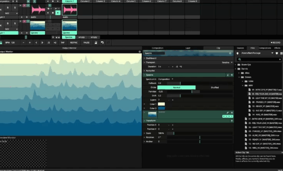The width and height of the screenshot is (283, 171).
Task: Start recording with the RECORD button
Action: (275, 43)
